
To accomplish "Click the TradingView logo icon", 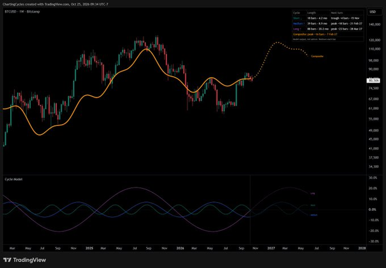I will tap(7, 260).
